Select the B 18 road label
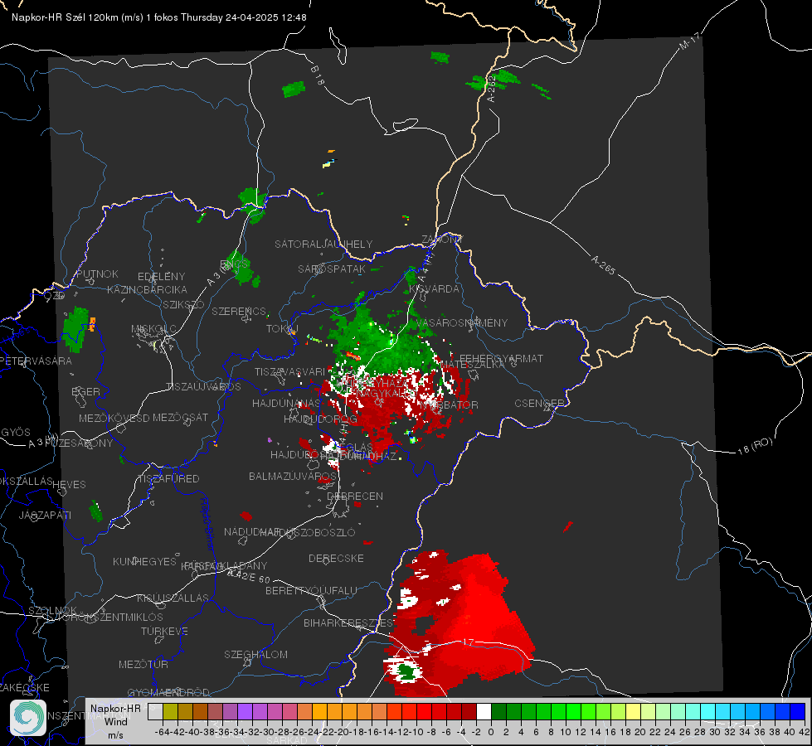812x746 pixels. pyautogui.click(x=318, y=75)
